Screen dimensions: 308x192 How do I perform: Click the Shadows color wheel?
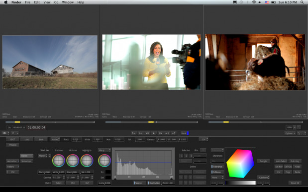(59, 160)
